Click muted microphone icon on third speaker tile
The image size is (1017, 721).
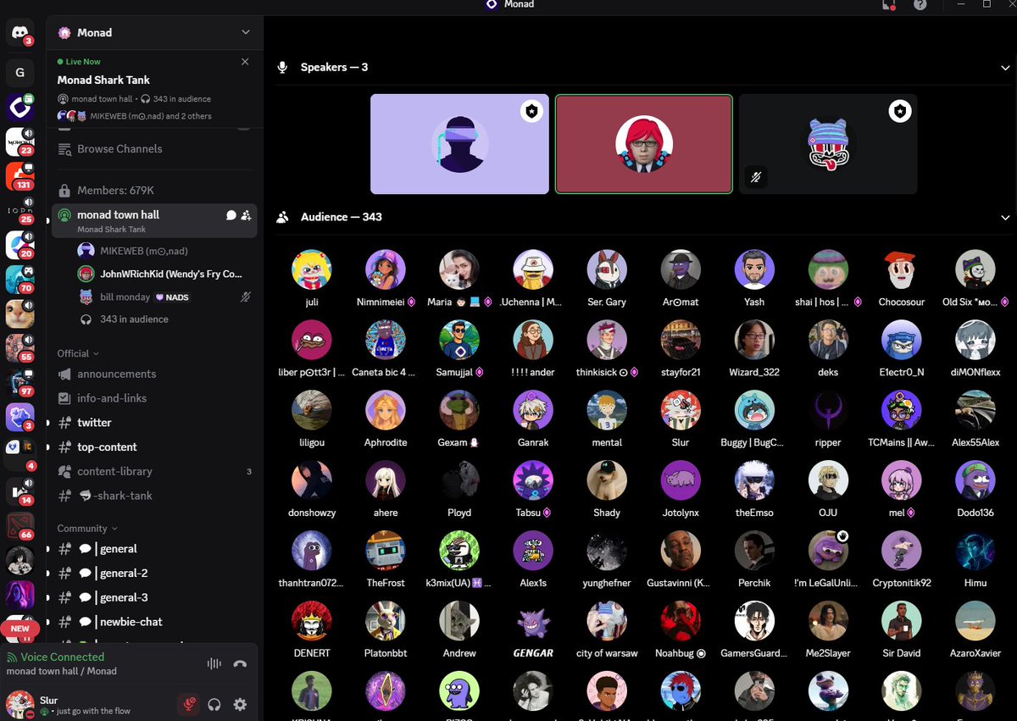756,177
